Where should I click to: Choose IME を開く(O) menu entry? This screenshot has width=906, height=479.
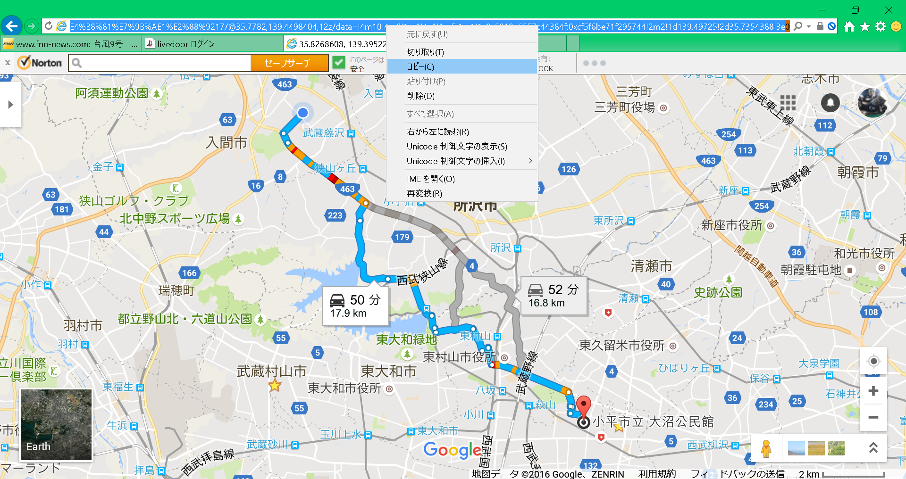click(462, 179)
